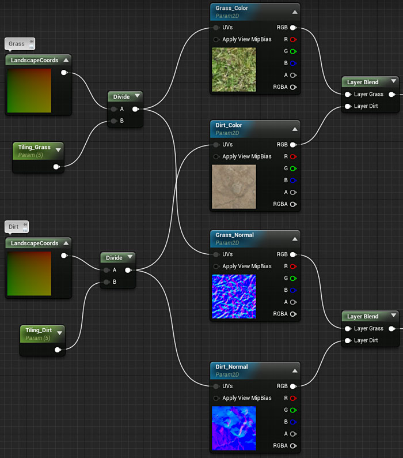403x458 pixels.
Task: Click the Dirt_Color blue B output pin
Action: click(x=293, y=181)
